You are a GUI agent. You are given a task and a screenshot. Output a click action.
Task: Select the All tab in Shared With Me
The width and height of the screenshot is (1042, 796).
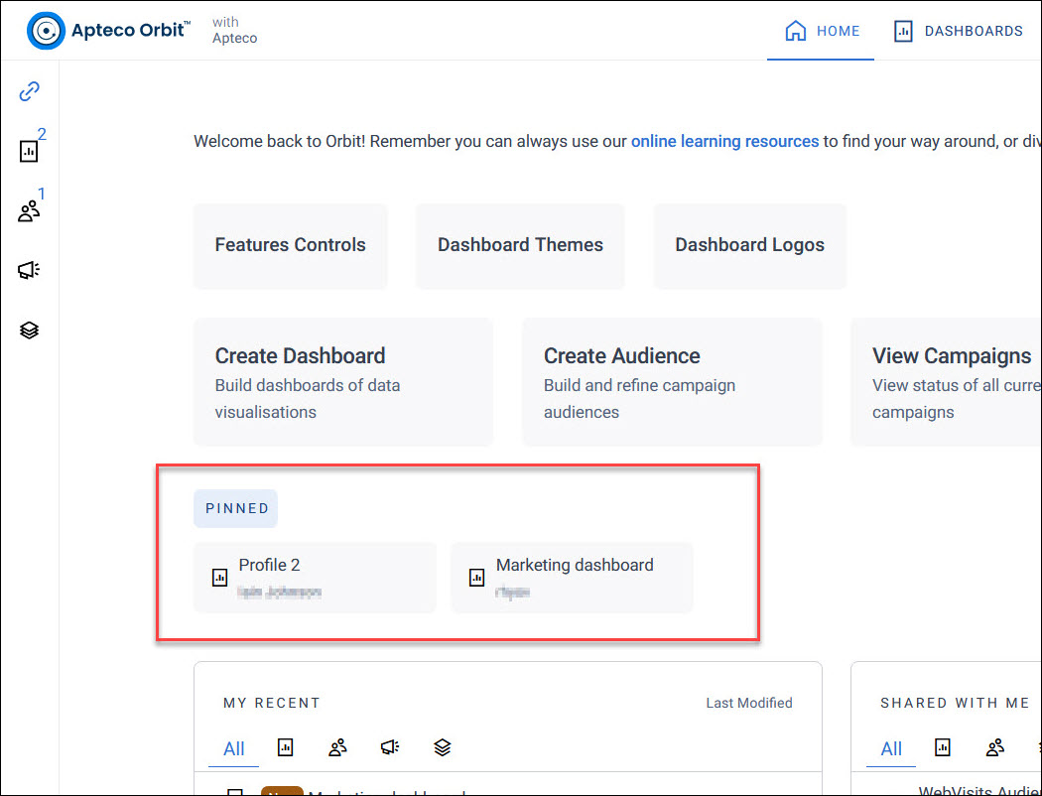pyautogui.click(x=891, y=748)
